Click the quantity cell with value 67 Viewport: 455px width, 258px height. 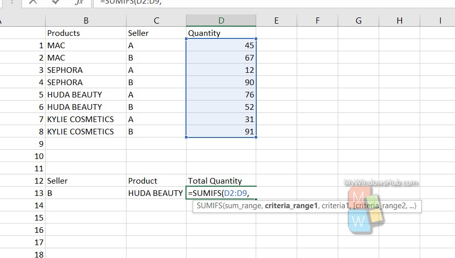(221, 57)
